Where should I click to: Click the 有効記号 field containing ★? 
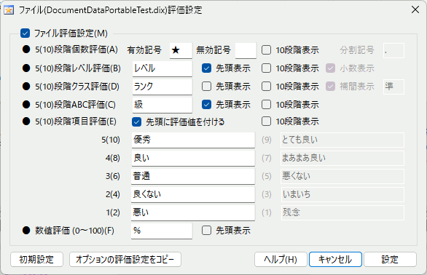pos(181,50)
